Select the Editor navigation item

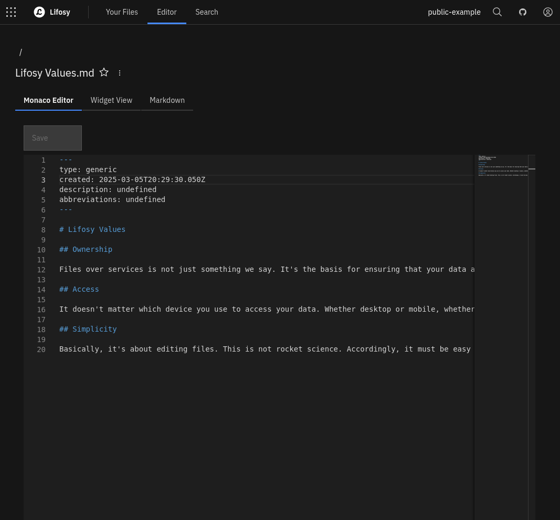coord(166,12)
